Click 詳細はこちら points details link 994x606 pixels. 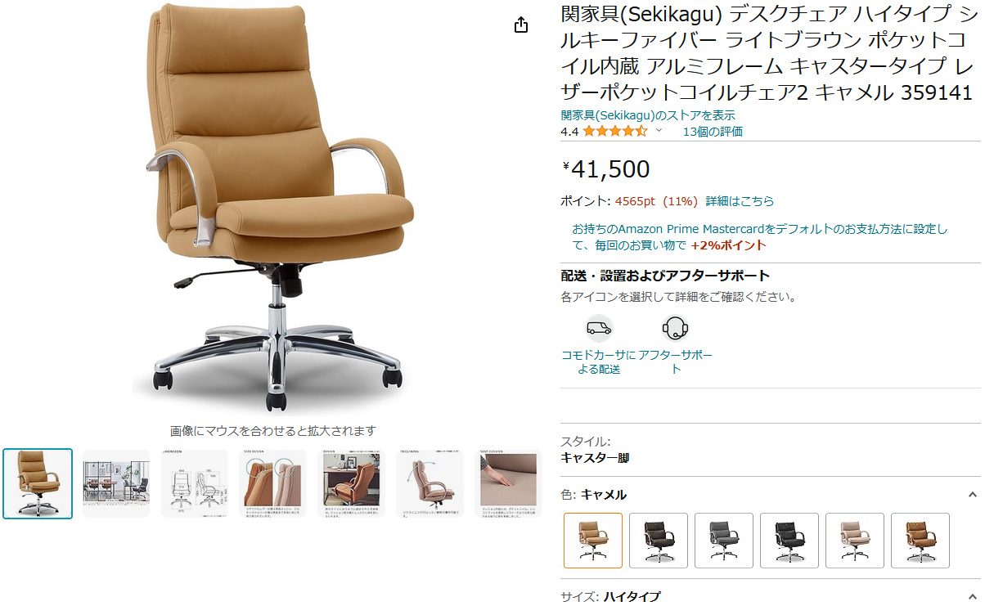[x=740, y=200]
